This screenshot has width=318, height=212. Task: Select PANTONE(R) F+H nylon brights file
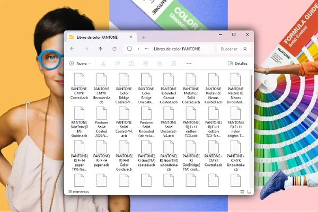click(x=236, y=122)
